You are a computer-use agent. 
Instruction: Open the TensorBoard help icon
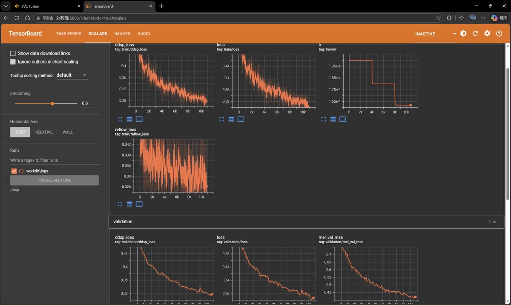[x=500, y=34]
